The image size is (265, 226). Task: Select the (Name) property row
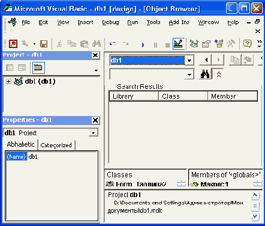tap(16, 156)
